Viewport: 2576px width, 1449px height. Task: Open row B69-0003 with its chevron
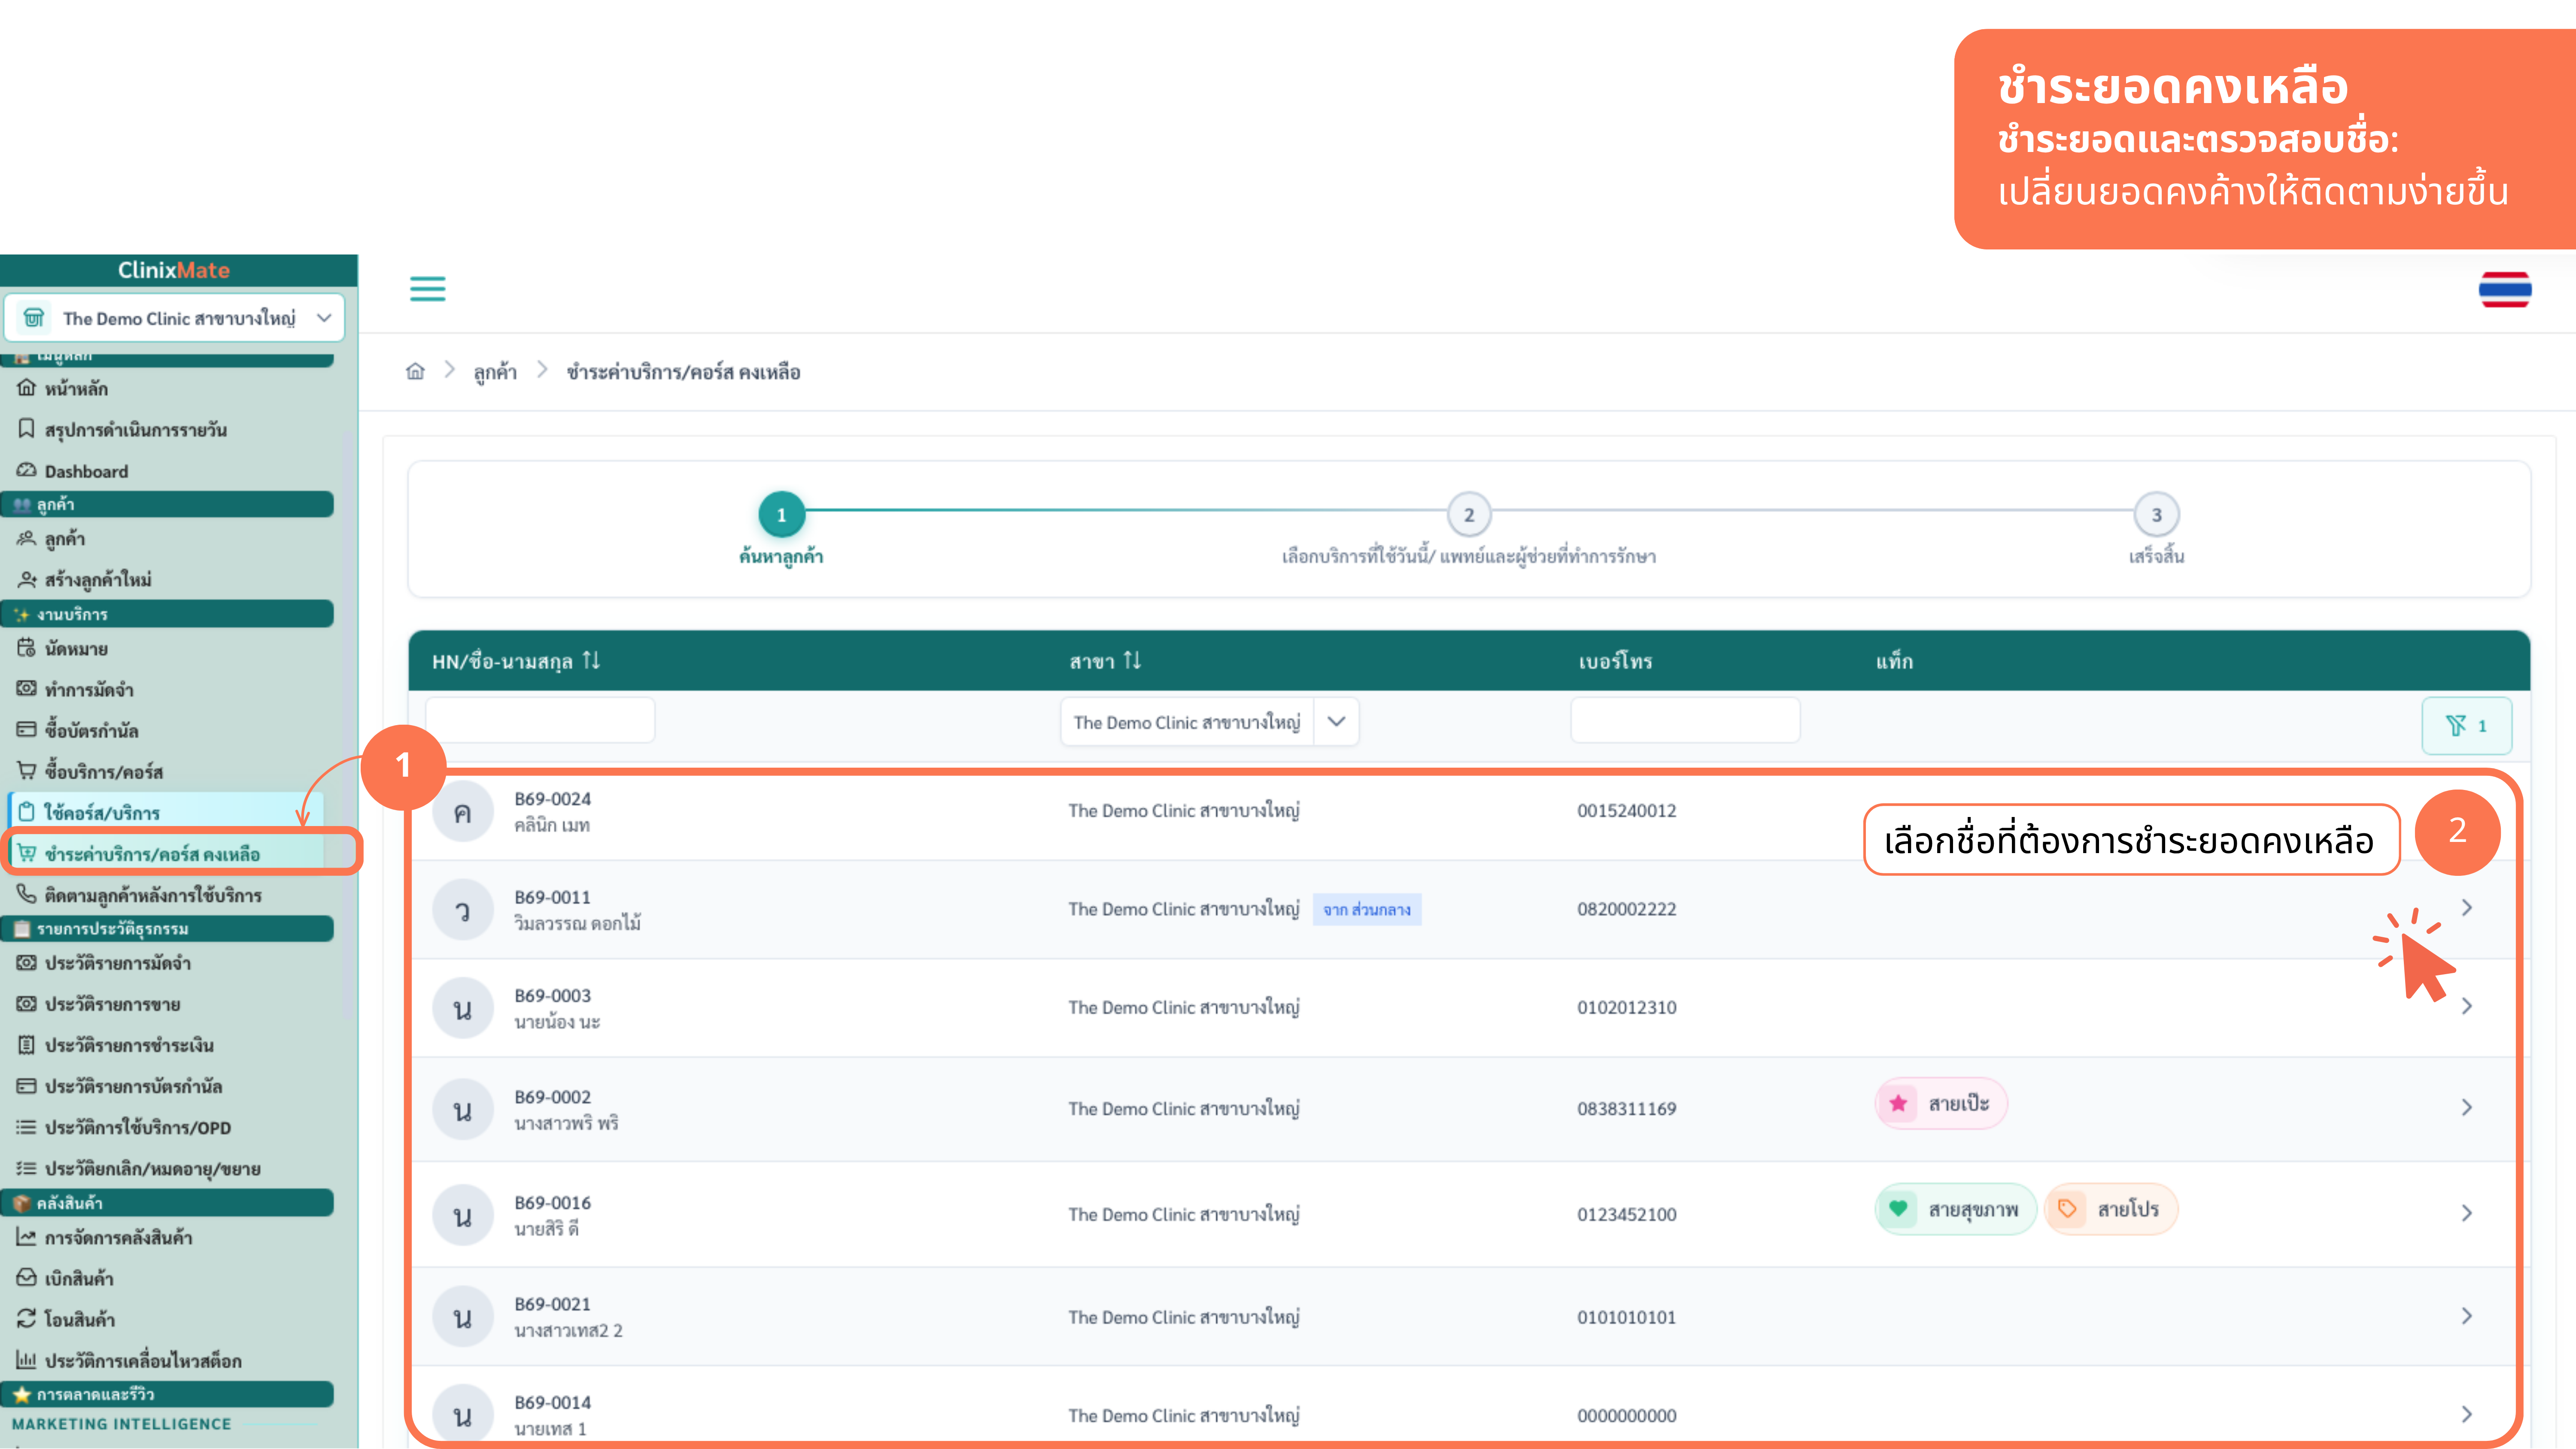(x=2466, y=1006)
